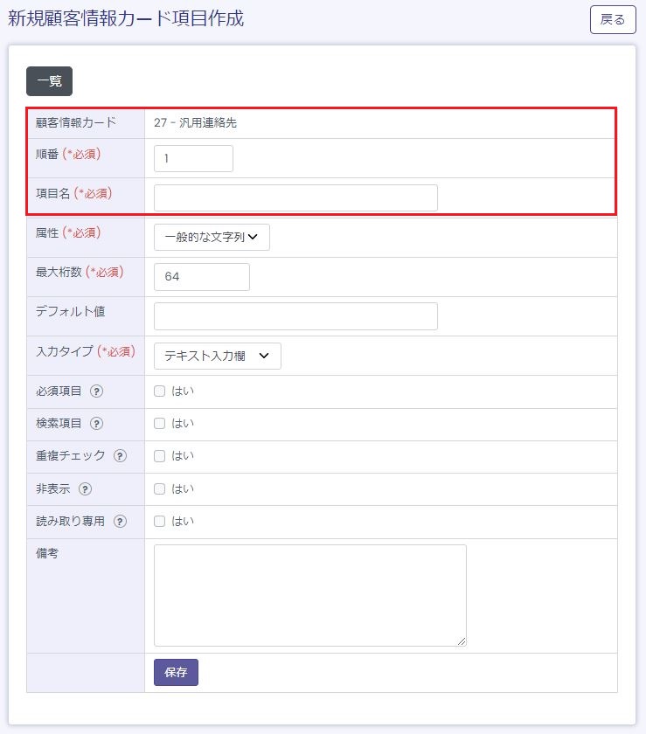Click into the デフォルト値 field

[295, 316]
